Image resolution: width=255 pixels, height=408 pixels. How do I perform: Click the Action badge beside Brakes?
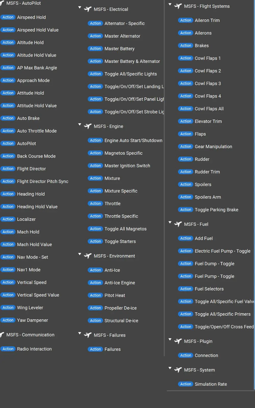click(x=186, y=46)
